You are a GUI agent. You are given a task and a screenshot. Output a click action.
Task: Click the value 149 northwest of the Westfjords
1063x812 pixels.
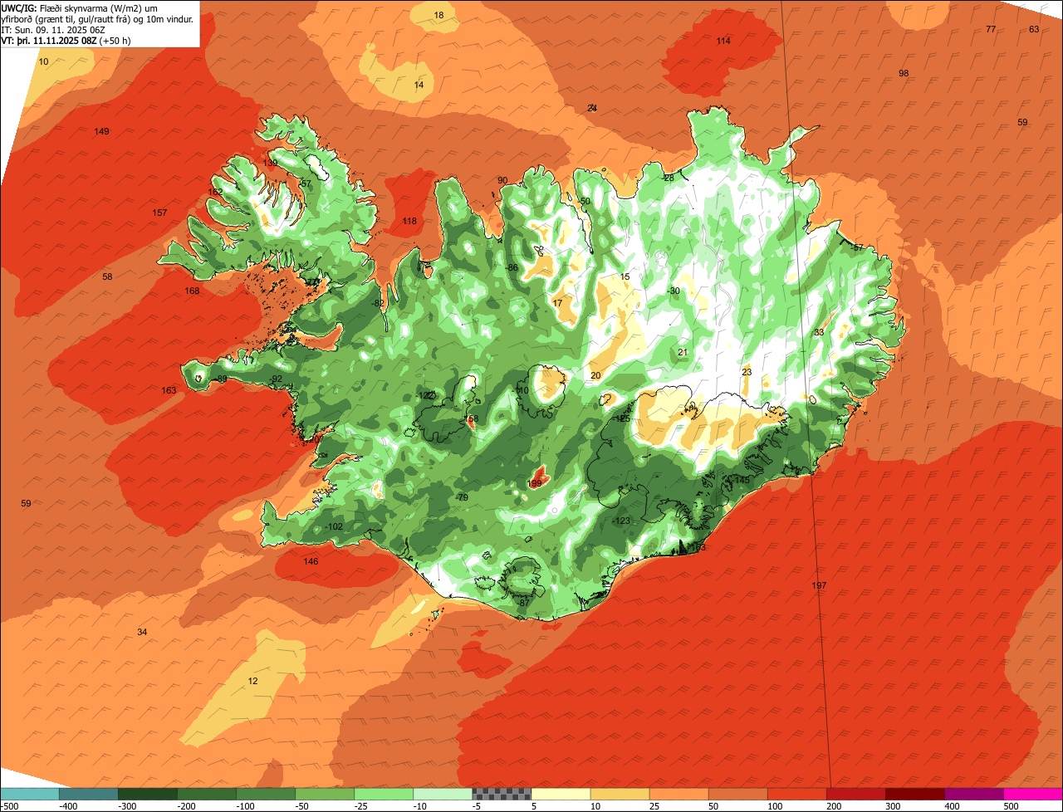pyautogui.click(x=101, y=131)
